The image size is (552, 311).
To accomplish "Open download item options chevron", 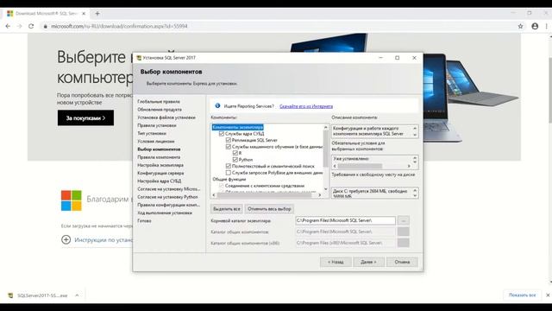I will pos(77,295).
